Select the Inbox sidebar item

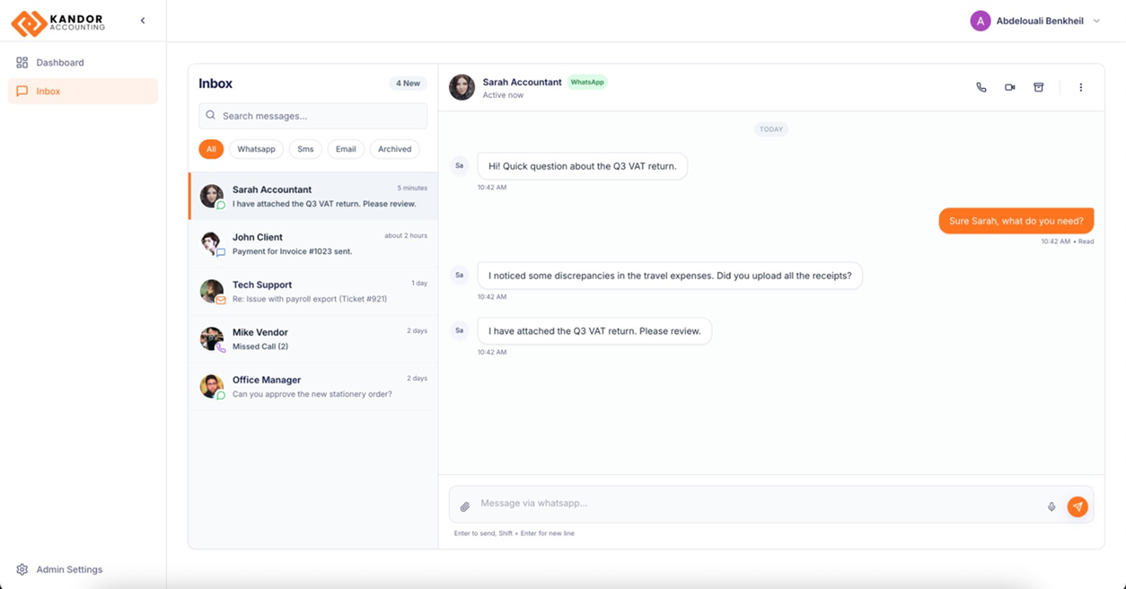pyautogui.click(x=48, y=91)
